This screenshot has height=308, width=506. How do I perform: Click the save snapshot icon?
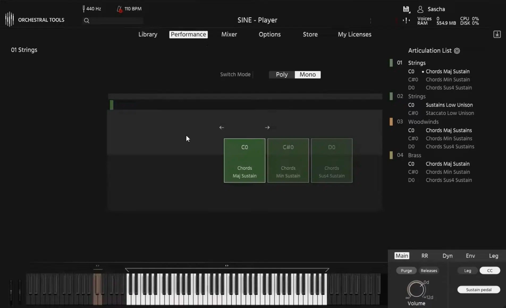[406, 9]
